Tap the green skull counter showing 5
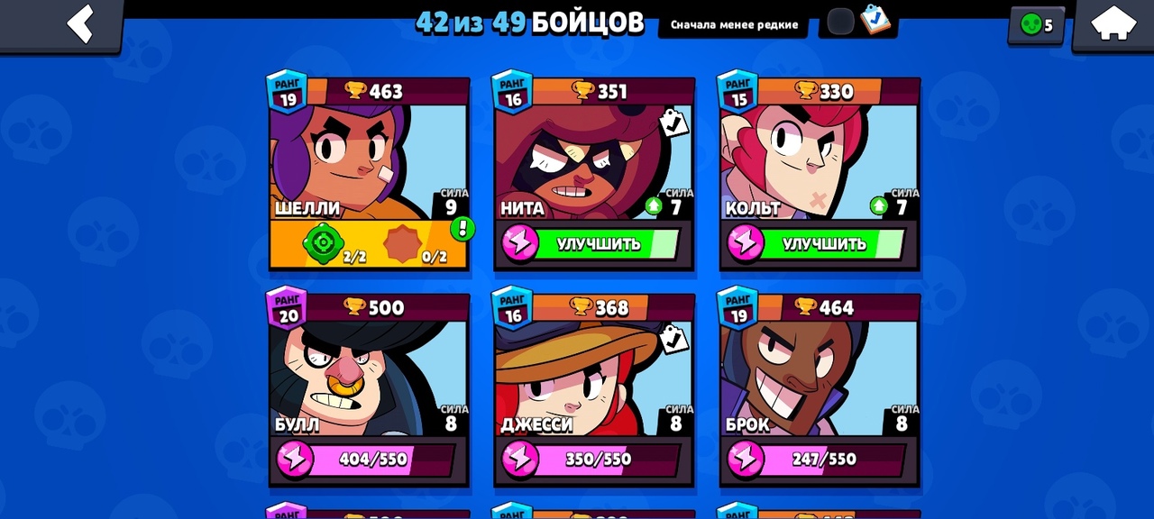The height and width of the screenshot is (519, 1154). (1036, 25)
